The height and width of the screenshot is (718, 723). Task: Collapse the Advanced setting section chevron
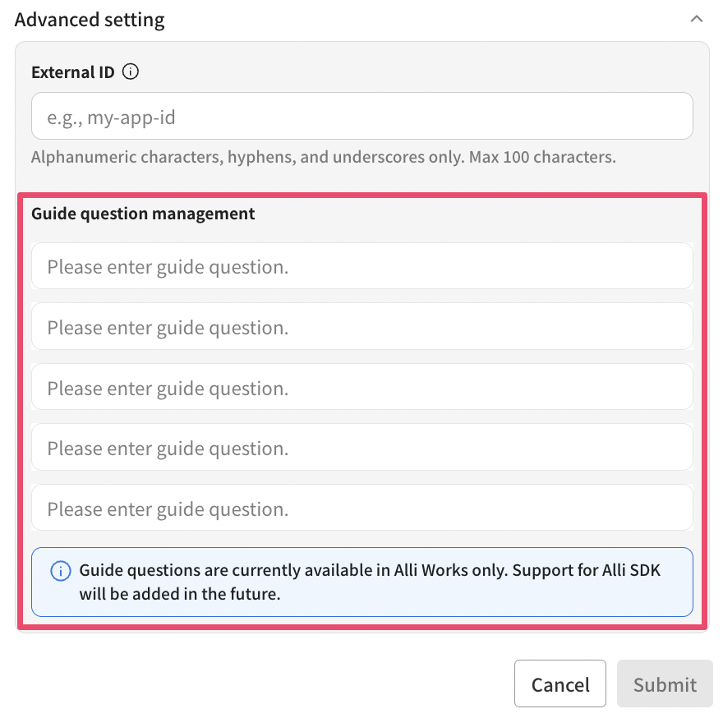697,19
